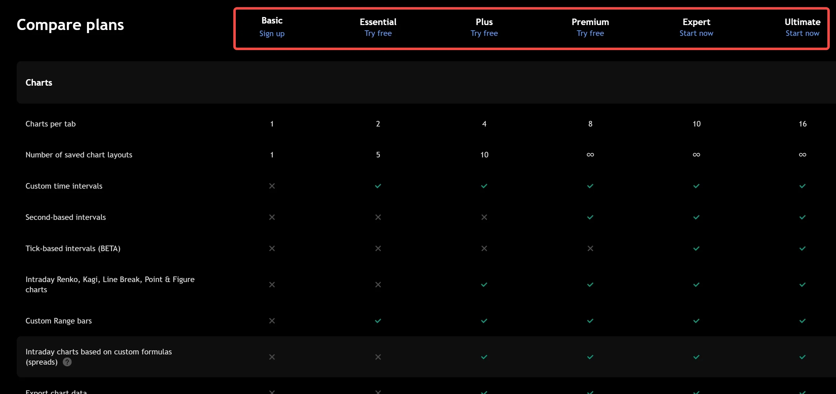Click saved chart layouts value 5 for Essential
This screenshot has width=836, height=394.
coord(378,155)
